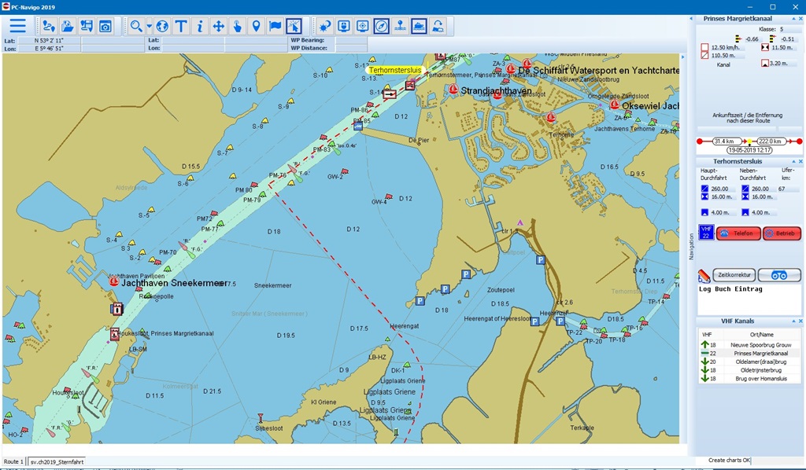Click the camera screenshot icon
This screenshot has height=470, width=806.
[105, 26]
